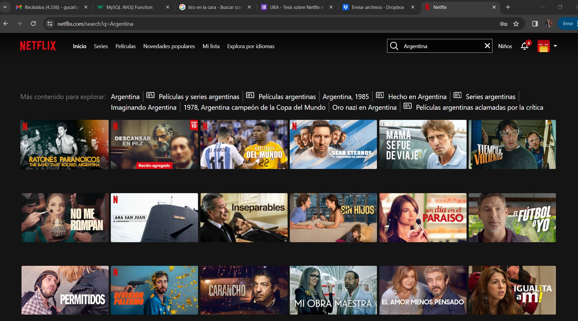Explore Oro nazi en Argentina
This screenshot has width=578, height=321.
(364, 107)
